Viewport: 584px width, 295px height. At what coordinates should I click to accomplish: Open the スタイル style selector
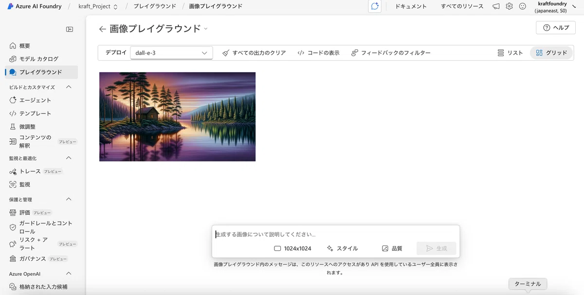[x=343, y=248]
